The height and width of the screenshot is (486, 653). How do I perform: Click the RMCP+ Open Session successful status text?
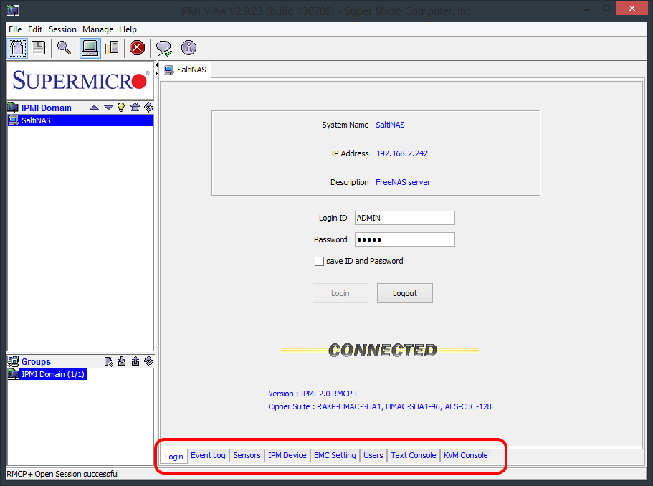(x=62, y=474)
